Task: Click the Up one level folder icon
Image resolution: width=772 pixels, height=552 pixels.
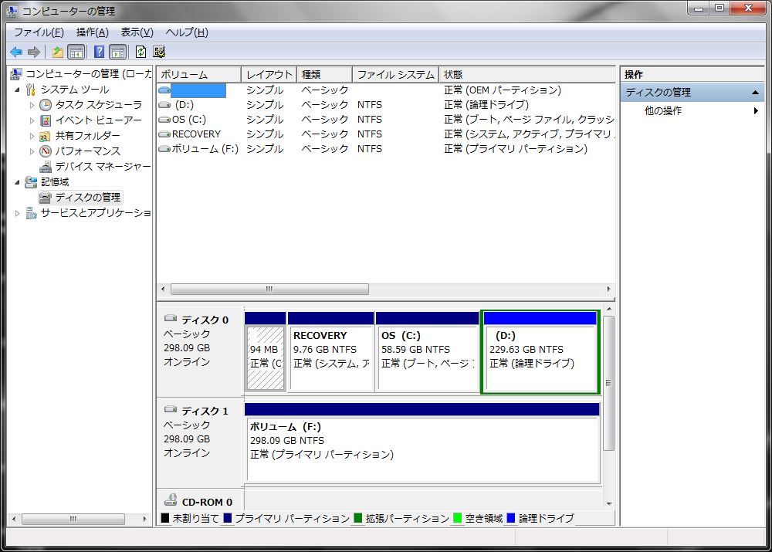Action: coord(58,52)
